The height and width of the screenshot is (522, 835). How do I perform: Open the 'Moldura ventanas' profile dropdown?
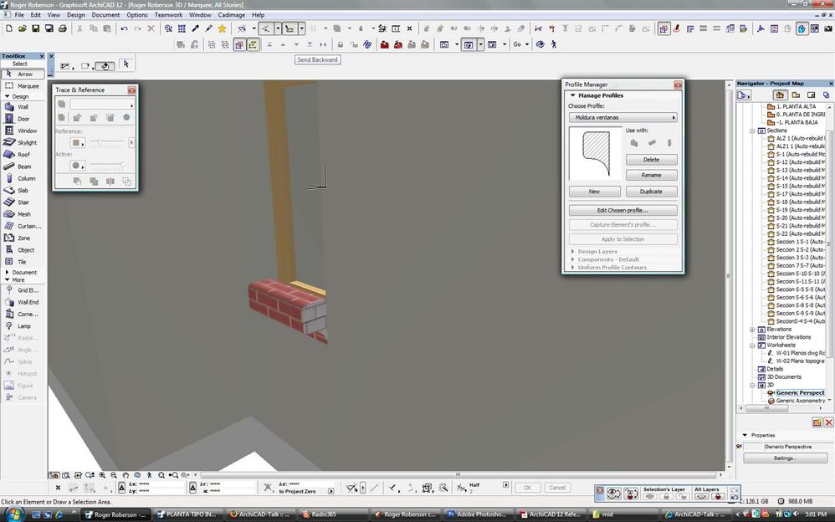[x=622, y=118]
